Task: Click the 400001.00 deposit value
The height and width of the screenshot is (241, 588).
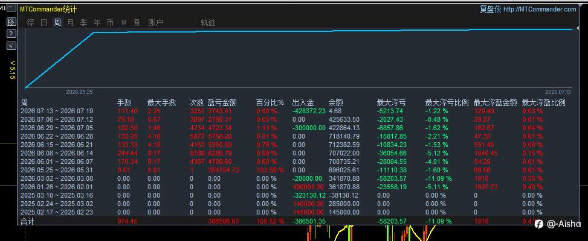Action: tap(308, 187)
